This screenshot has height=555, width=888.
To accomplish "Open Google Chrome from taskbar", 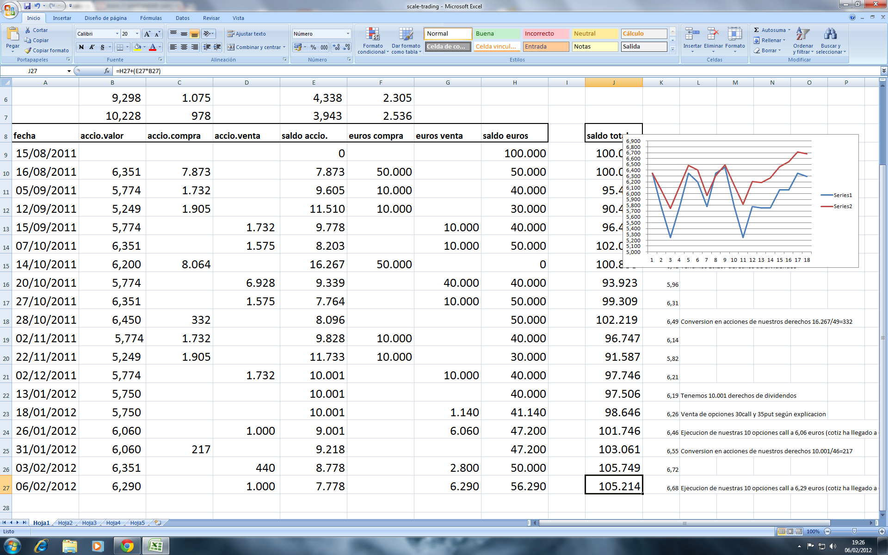I will [127, 546].
